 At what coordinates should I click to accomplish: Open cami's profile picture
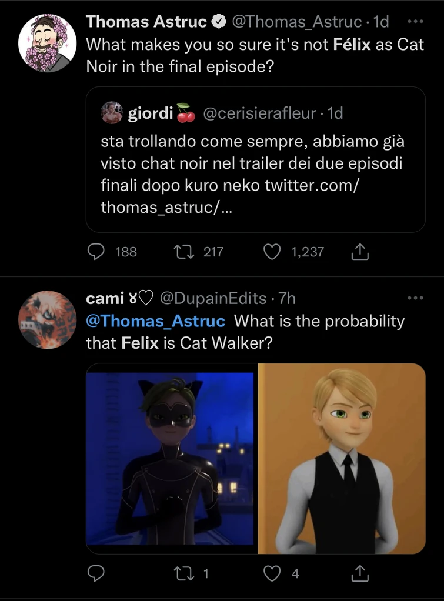tap(47, 320)
